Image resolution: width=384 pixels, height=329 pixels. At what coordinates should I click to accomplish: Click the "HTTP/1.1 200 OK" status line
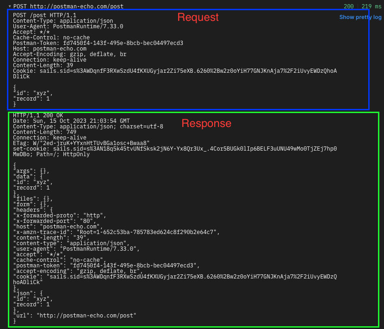38,115
